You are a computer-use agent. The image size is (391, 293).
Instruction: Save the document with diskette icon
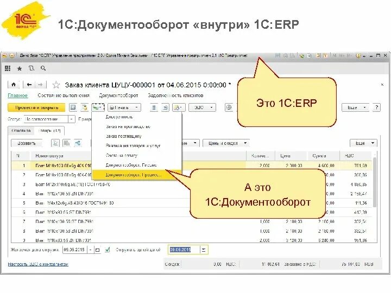click(73, 107)
